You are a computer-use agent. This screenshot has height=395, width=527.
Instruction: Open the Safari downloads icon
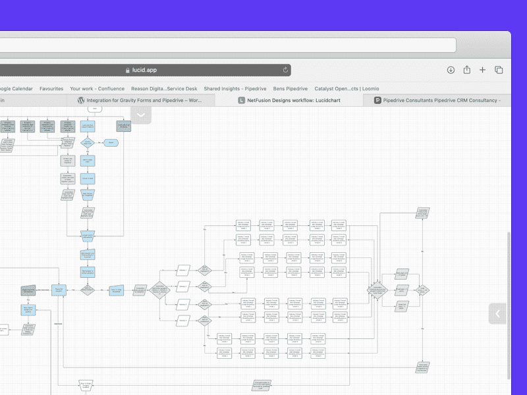tap(451, 70)
